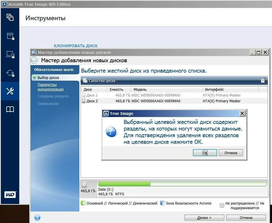Click the disk icon beside partition bar
Screen dimensions: 272x223
84,184
